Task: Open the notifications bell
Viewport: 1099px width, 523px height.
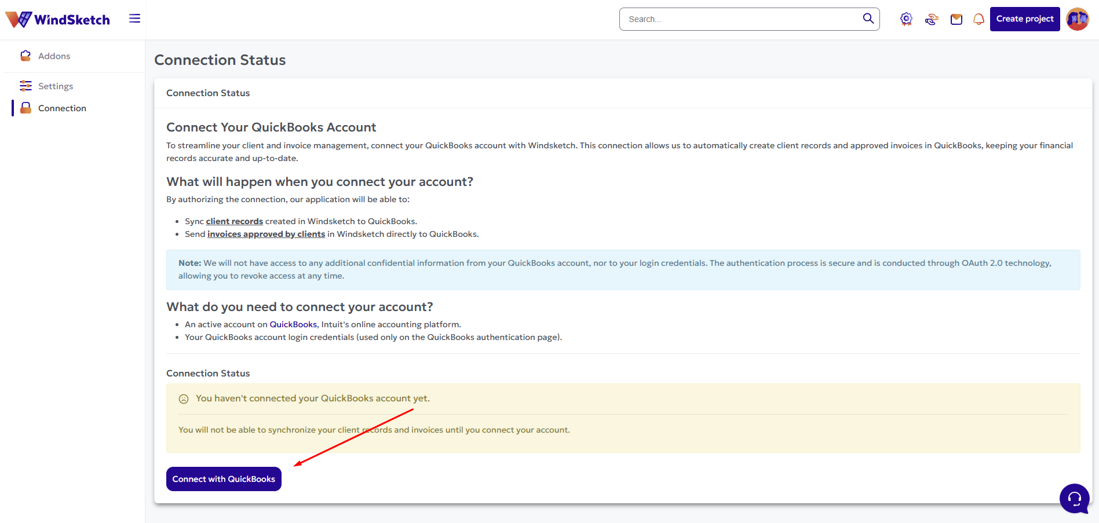Action: point(978,20)
